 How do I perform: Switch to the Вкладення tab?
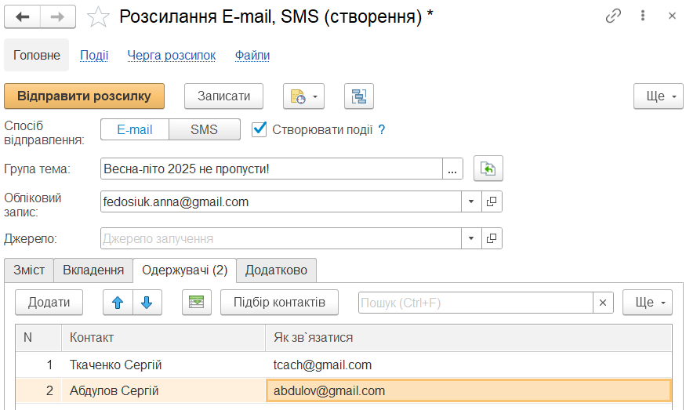click(x=93, y=270)
